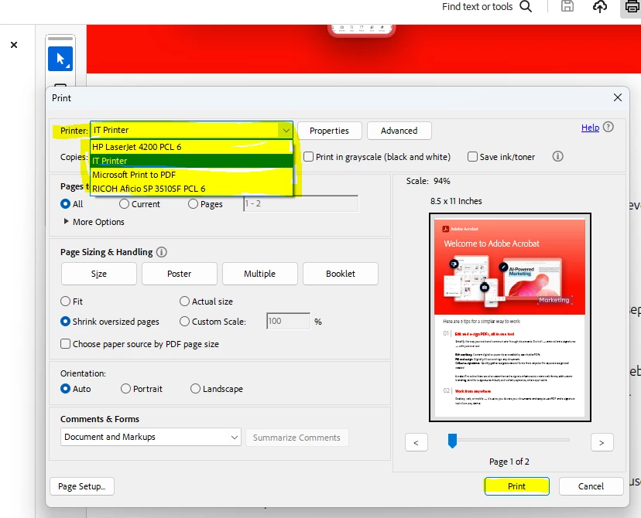This screenshot has width=641, height=518.
Task: Click the Size button
Action: coord(99,274)
